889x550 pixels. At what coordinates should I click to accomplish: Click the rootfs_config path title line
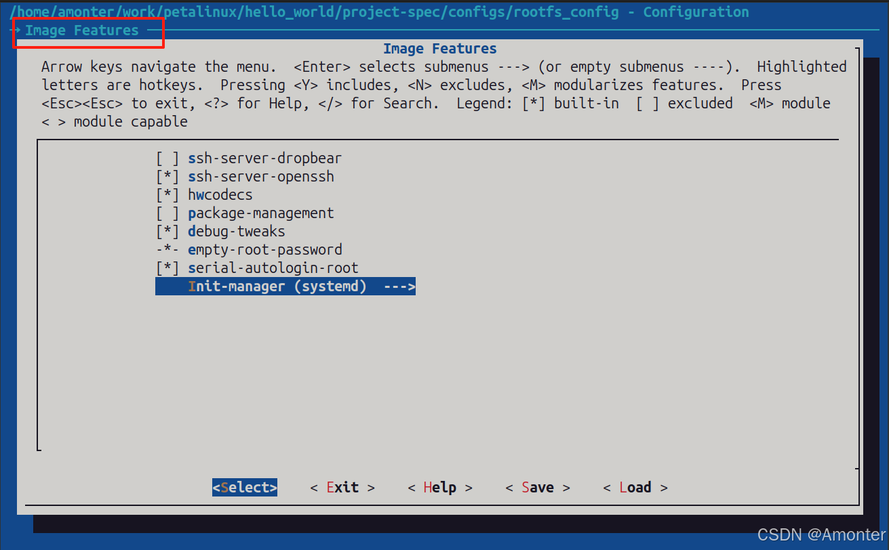380,12
